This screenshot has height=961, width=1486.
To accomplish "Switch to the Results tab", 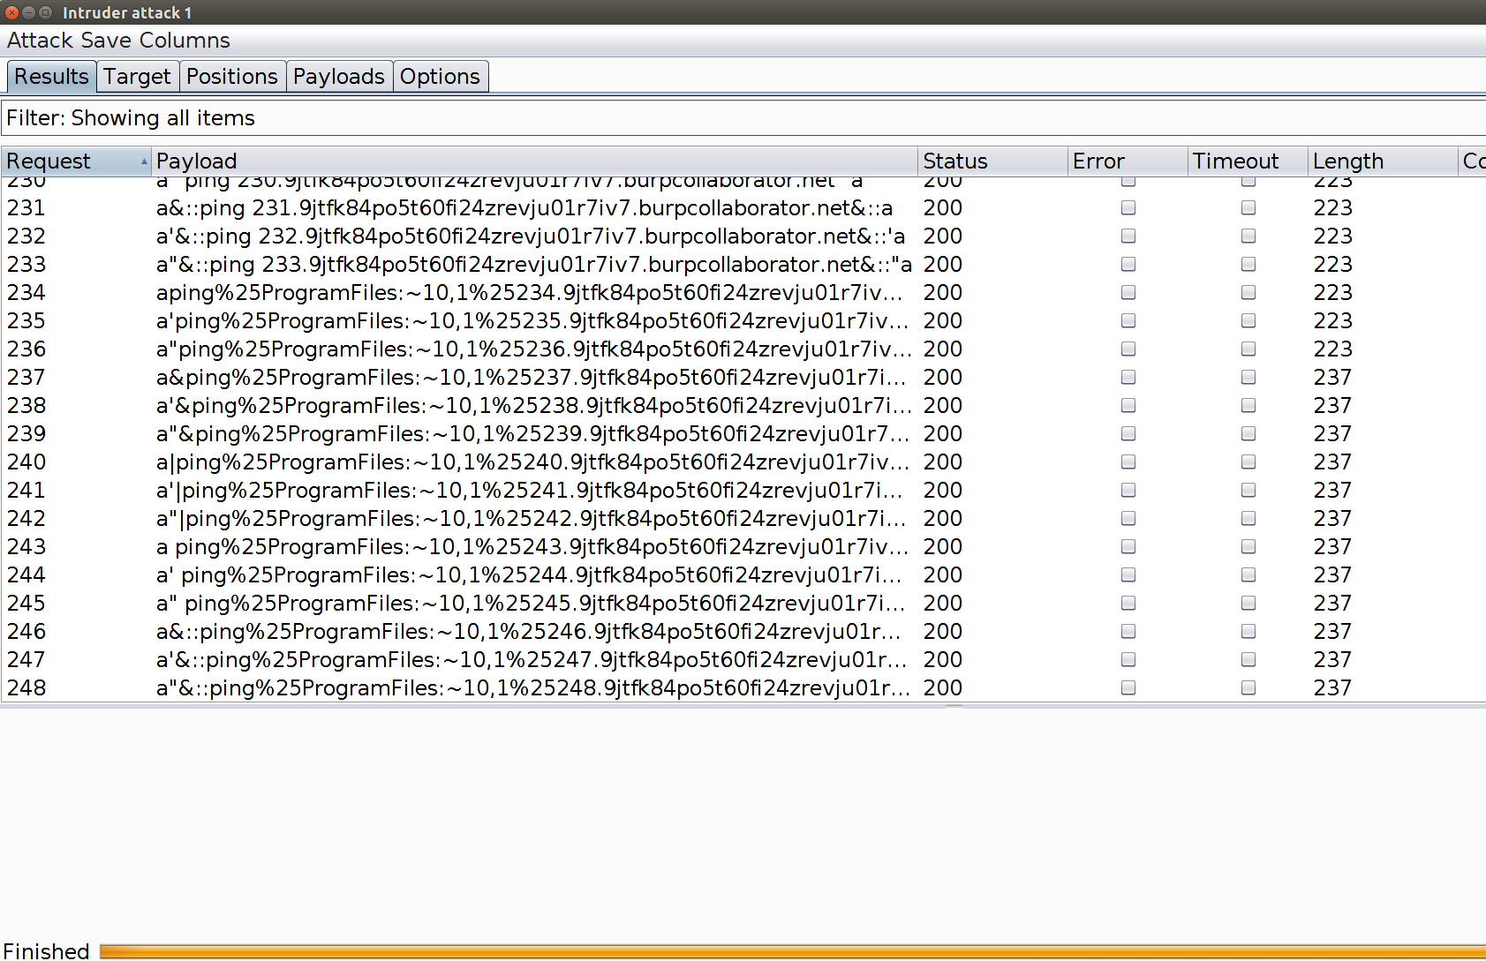I will pos(51,77).
